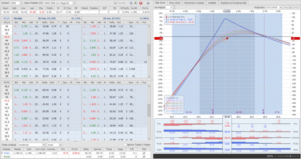The height and width of the screenshot is (159, 301).
Task: Go to next expiration with right arrow
Action: [x=8, y=19]
